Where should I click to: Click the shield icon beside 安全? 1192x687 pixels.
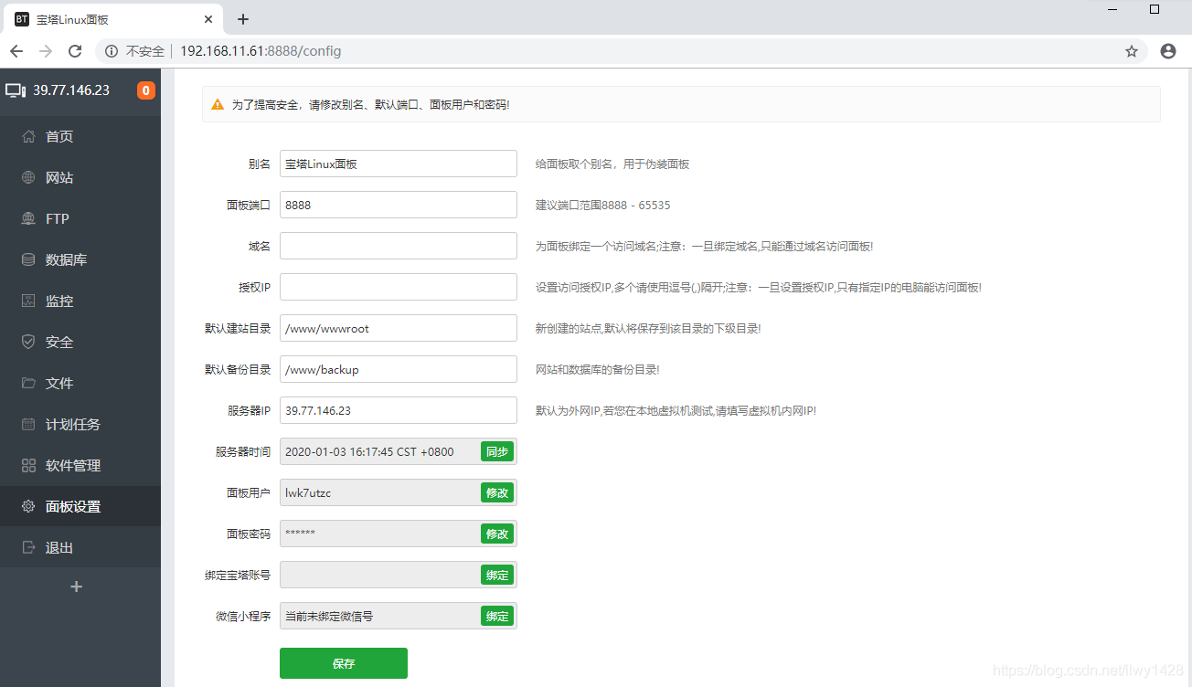[x=28, y=342]
